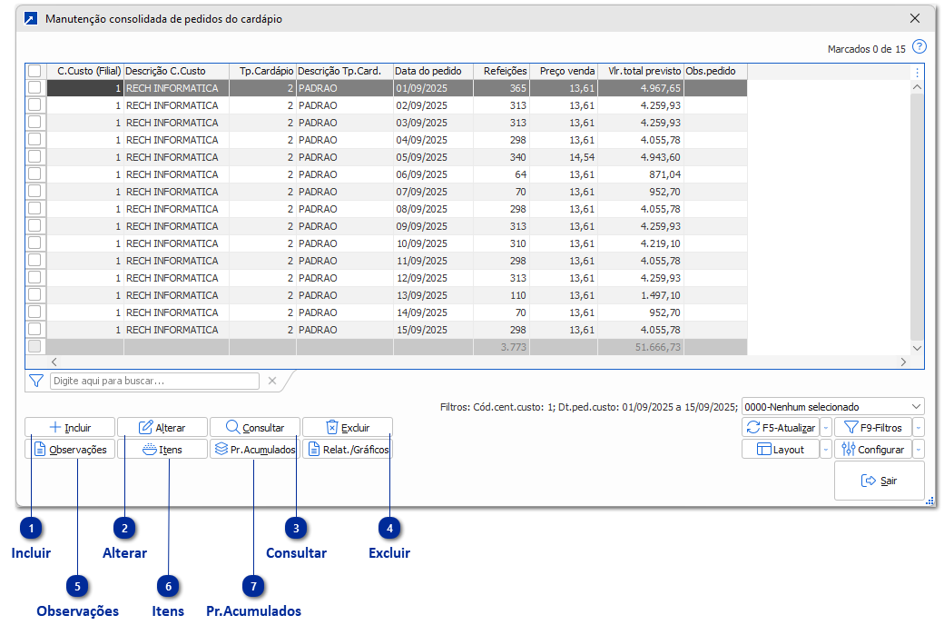Open Pr.Acumulados stacked layers button

tap(254, 449)
